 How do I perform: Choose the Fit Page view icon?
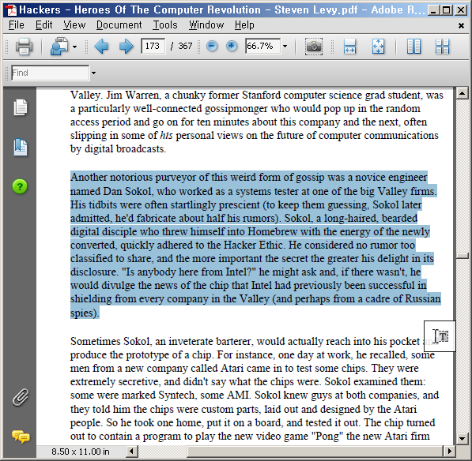[x=378, y=47]
